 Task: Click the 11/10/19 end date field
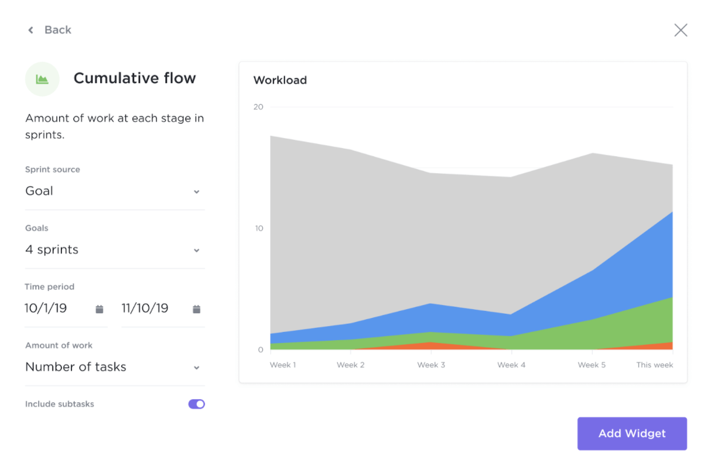(145, 308)
